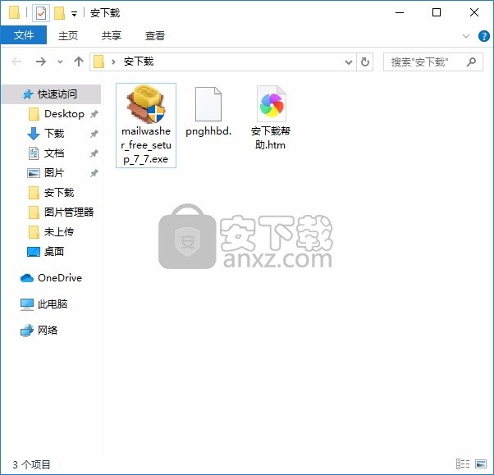Close the 安下载 Explorer window
Screen dimensions: 494x475
coord(474,12)
